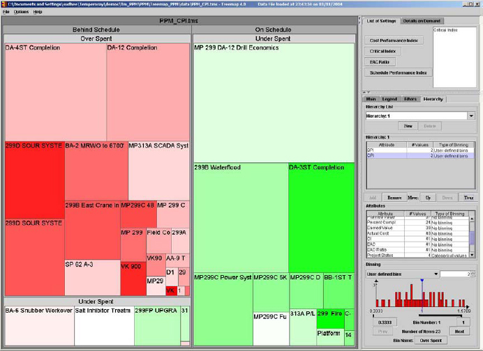The image size is (483, 351).
Task: Select the Hierarchy tab
Action: (x=433, y=99)
